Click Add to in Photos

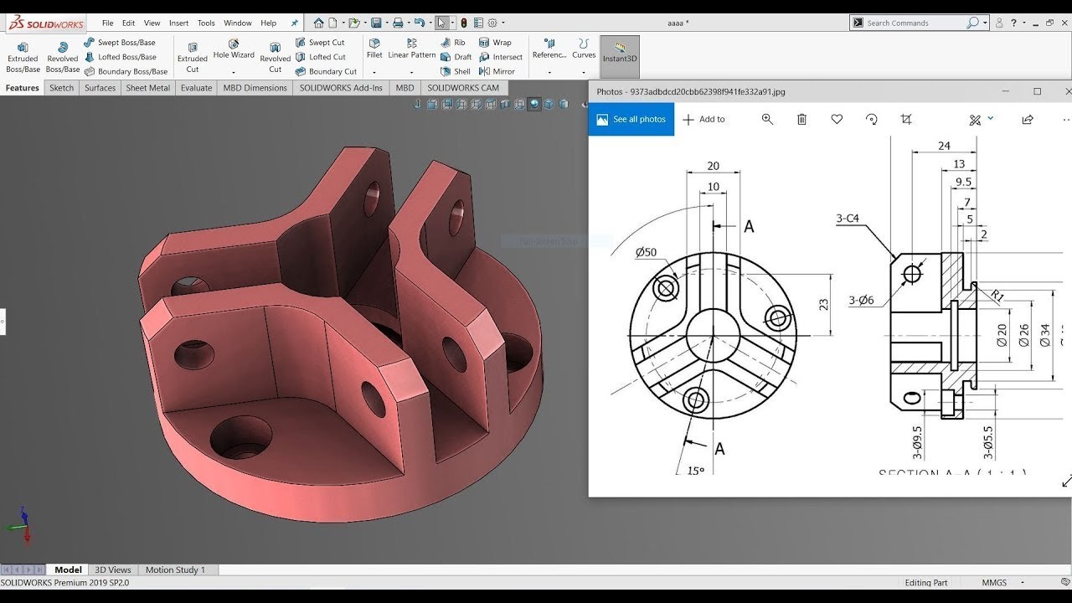tap(703, 120)
